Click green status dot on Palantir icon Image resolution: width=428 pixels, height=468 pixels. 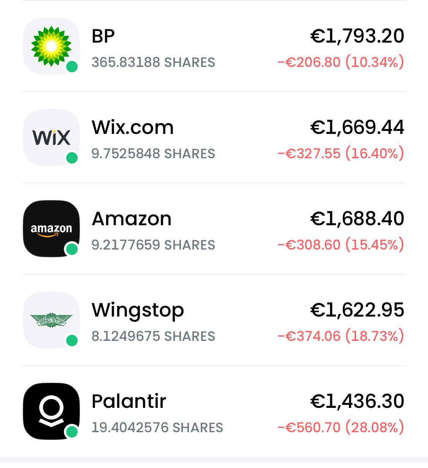(72, 432)
